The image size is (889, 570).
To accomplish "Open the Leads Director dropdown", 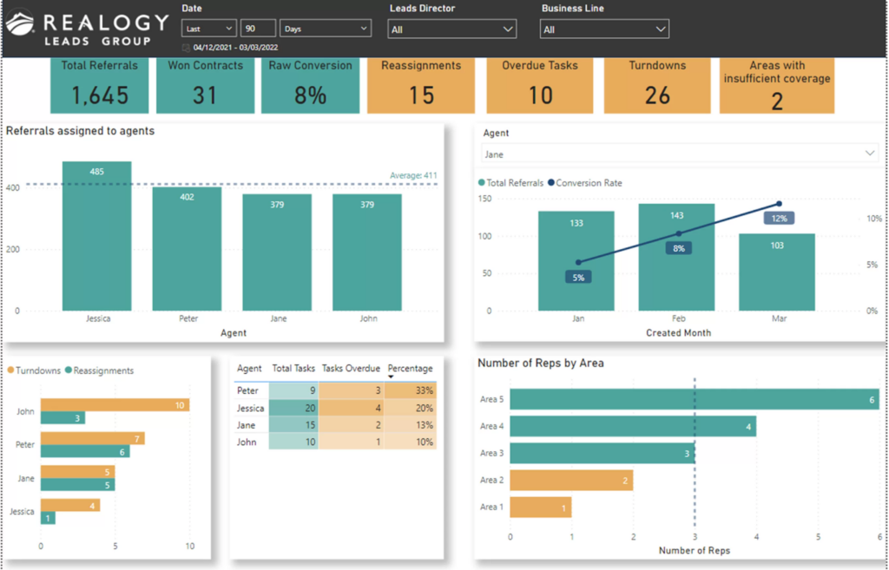I will pyautogui.click(x=451, y=28).
